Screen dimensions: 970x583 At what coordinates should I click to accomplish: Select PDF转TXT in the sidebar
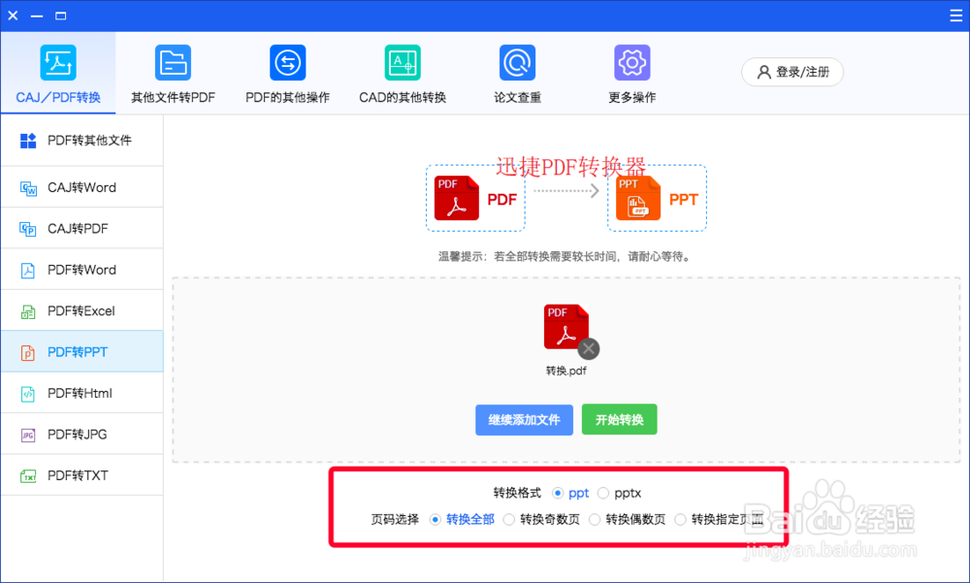point(81,475)
